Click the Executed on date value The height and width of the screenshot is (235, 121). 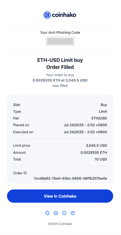(x=85, y=132)
